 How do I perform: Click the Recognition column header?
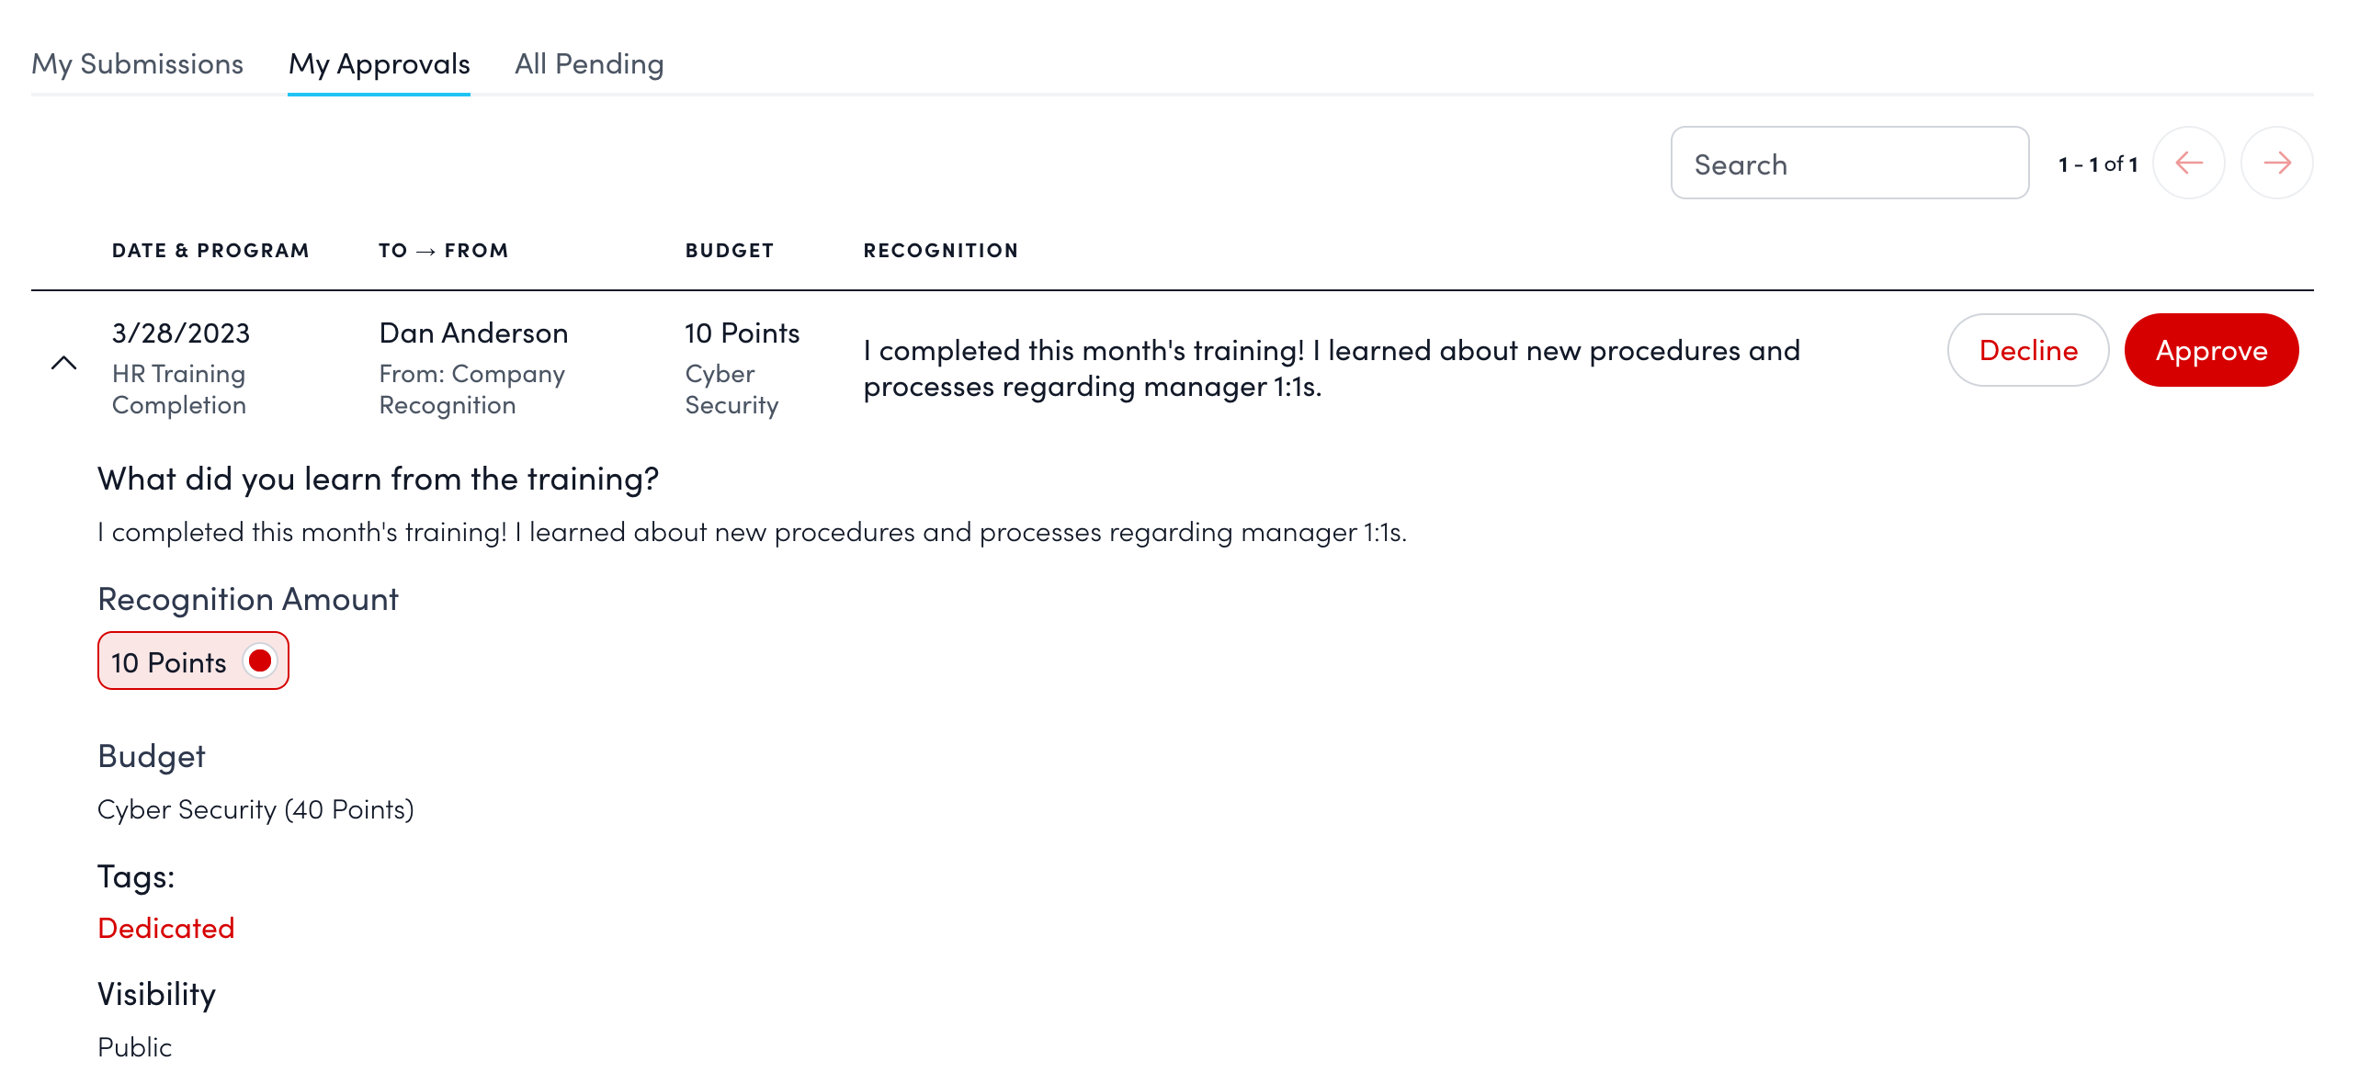pyautogui.click(x=940, y=251)
